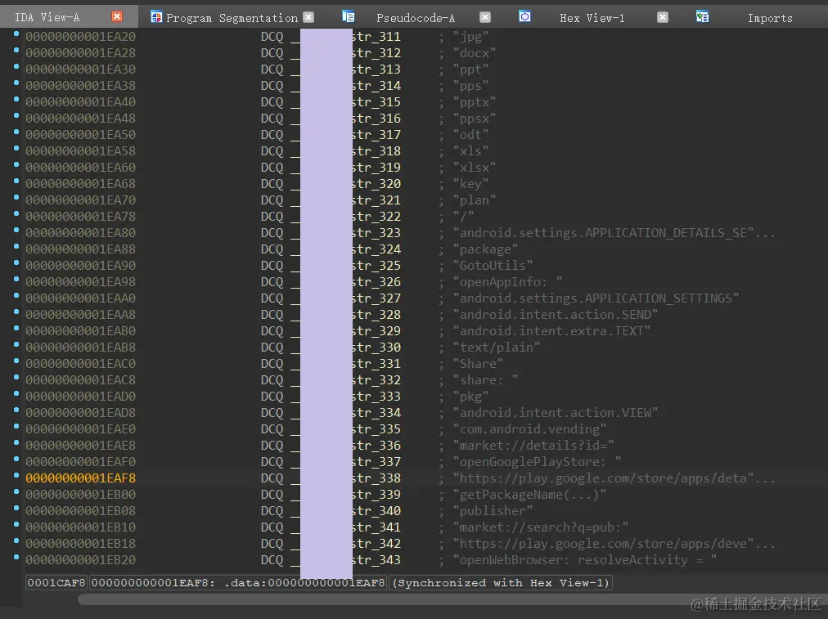Click the str_338 label
The height and width of the screenshot is (619, 828).
coord(376,478)
